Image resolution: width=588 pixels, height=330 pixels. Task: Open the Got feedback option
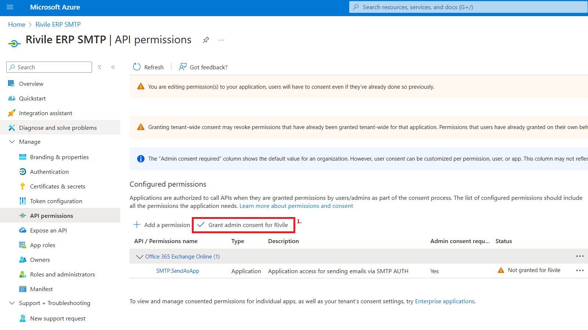coord(203,67)
